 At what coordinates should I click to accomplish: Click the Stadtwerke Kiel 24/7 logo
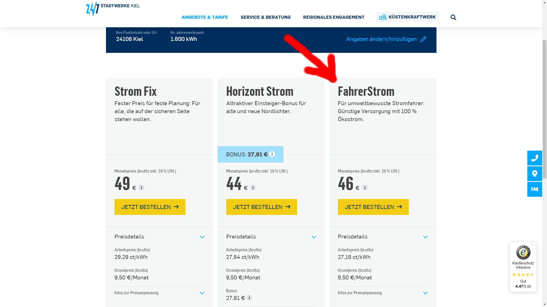pos(113,9)
